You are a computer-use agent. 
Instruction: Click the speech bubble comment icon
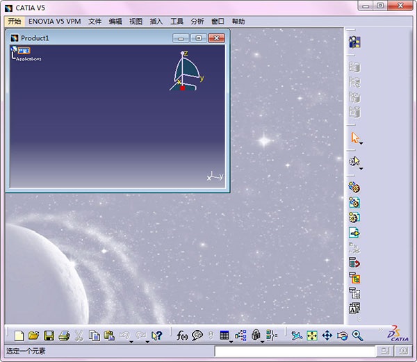[197, 336]
